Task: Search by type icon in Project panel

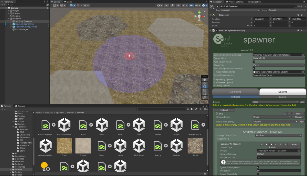Action: click(192, 109)
